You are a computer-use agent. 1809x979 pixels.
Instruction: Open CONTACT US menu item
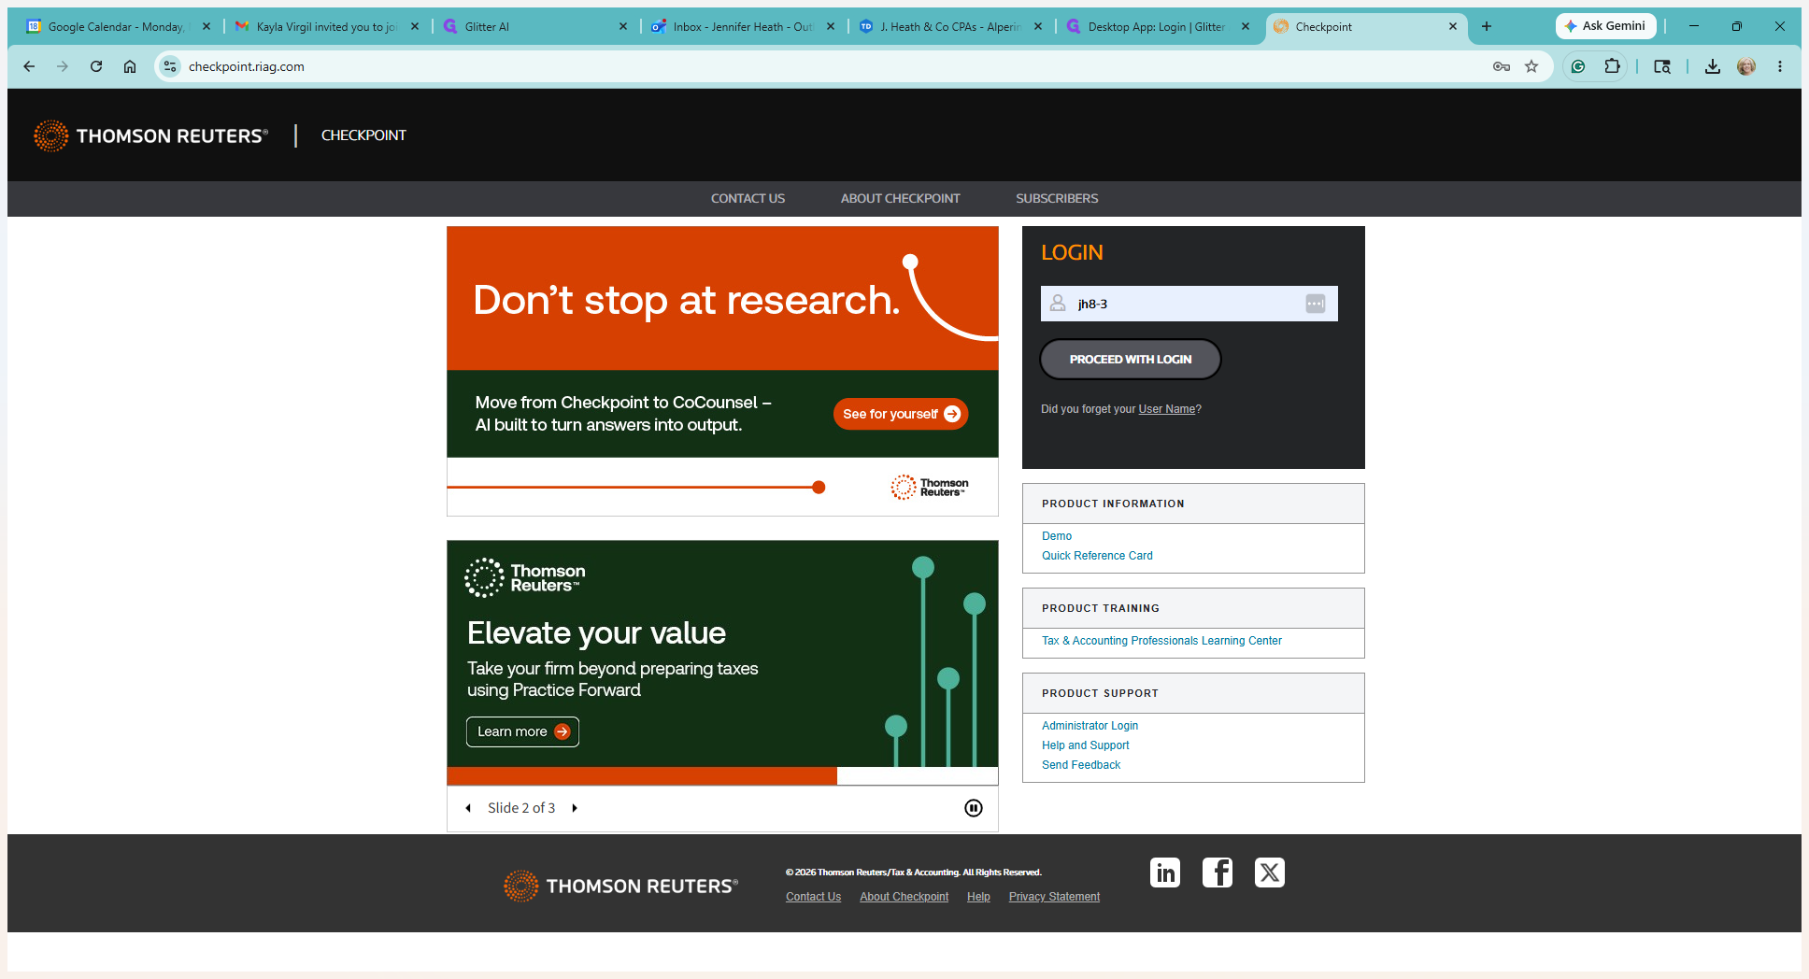748,198
